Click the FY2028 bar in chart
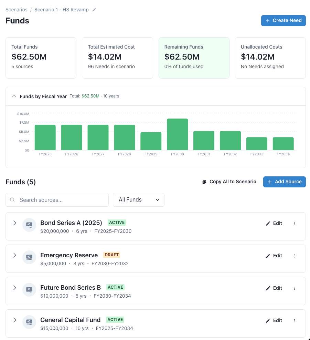310x340 pixels. click(x=125, y=137)
